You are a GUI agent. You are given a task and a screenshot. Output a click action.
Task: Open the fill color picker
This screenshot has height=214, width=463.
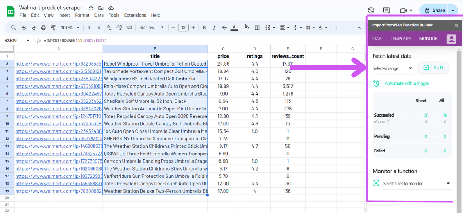pos(247,28)
